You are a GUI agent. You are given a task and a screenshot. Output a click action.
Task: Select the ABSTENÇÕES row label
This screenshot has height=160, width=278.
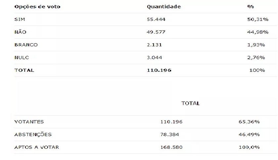33,135
